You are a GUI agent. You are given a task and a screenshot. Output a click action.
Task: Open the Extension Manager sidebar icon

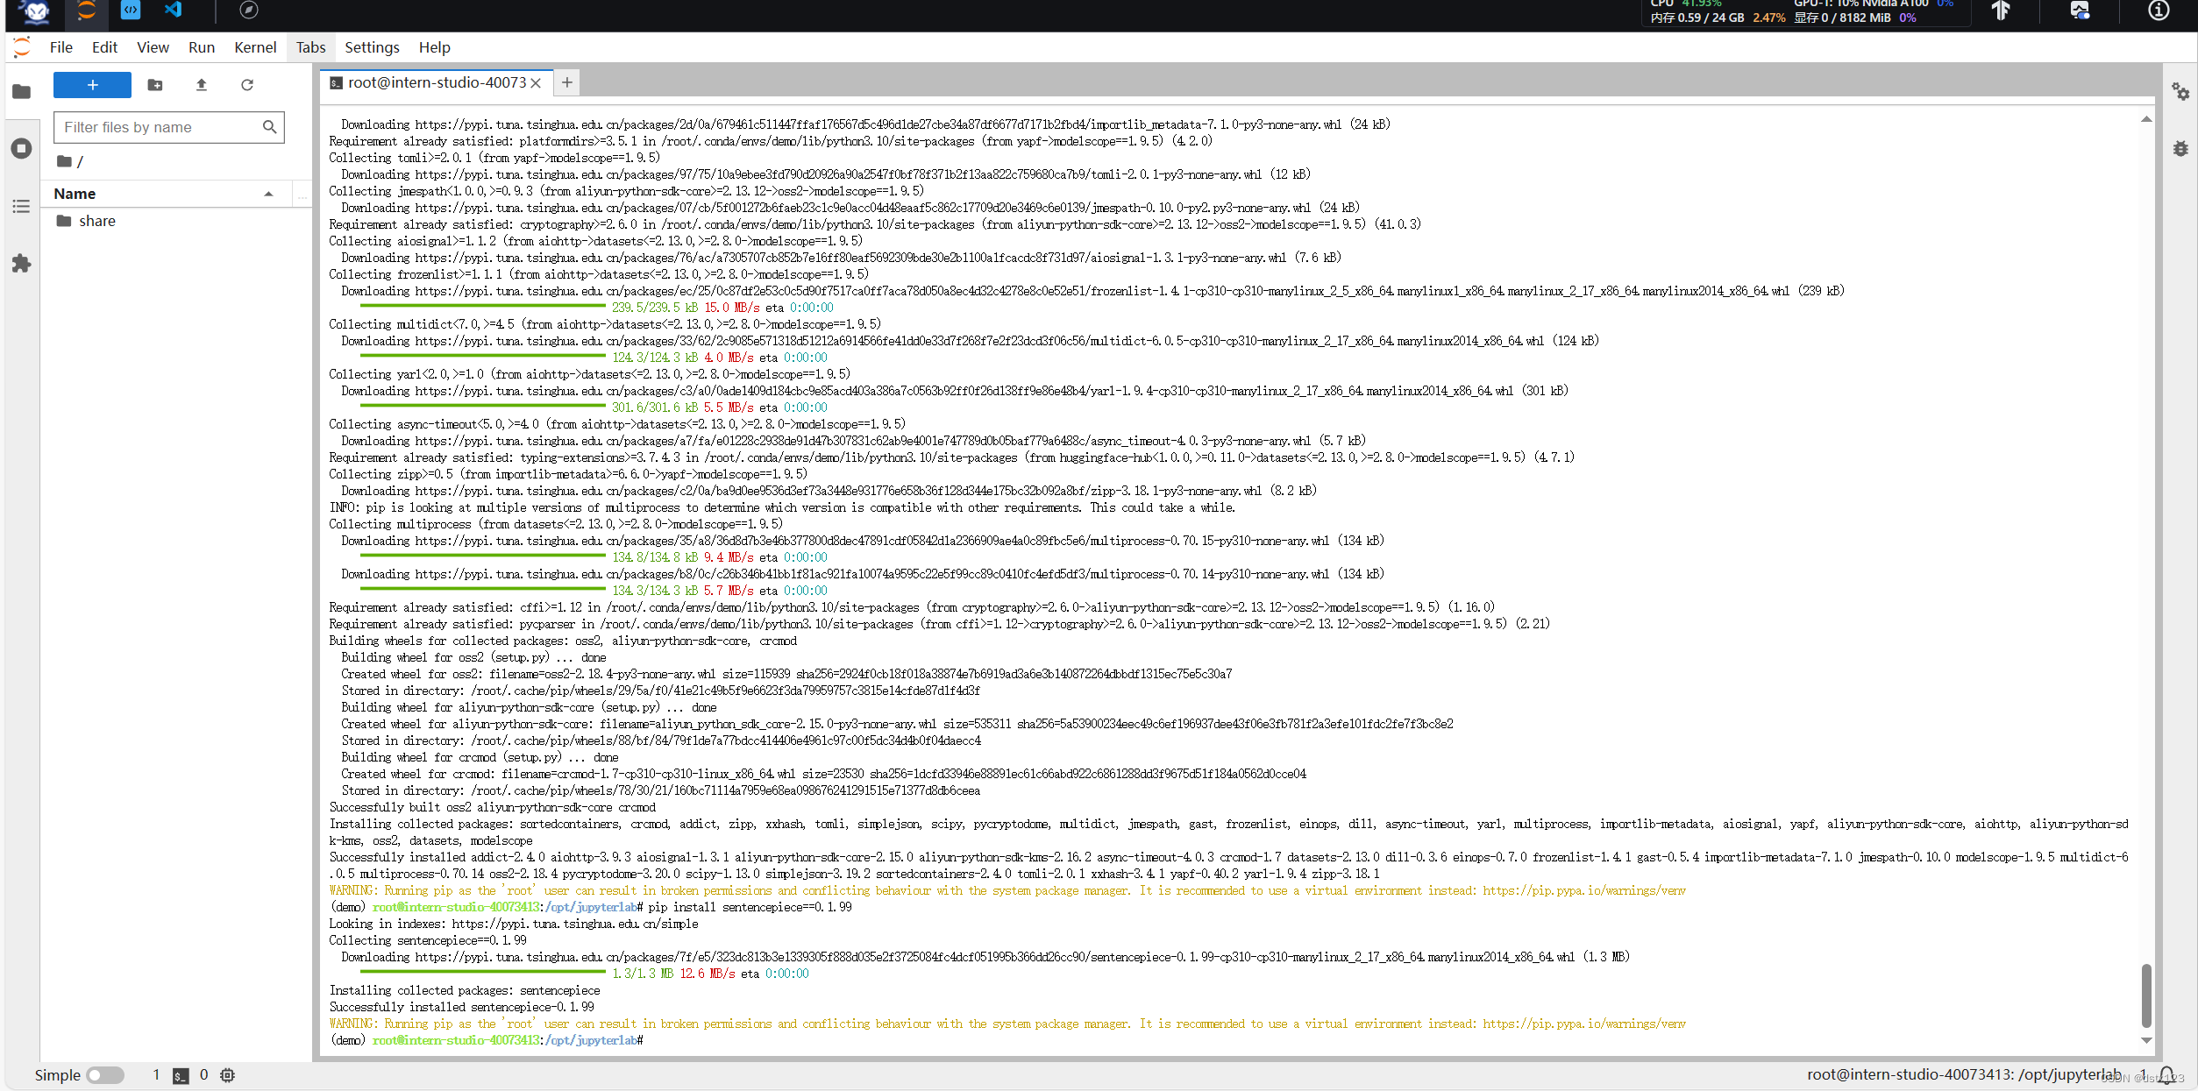pyautogui.click(x=22, y=263)
